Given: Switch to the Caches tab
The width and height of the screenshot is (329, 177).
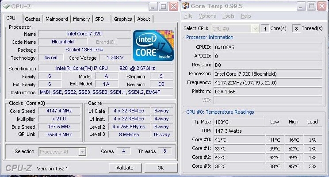Looking at the screenshot, I should [x=33, y=19].
